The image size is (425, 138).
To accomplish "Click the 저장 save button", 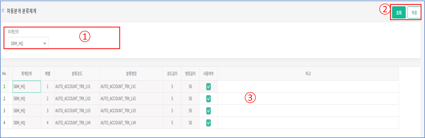I will [x=414, y=12].
